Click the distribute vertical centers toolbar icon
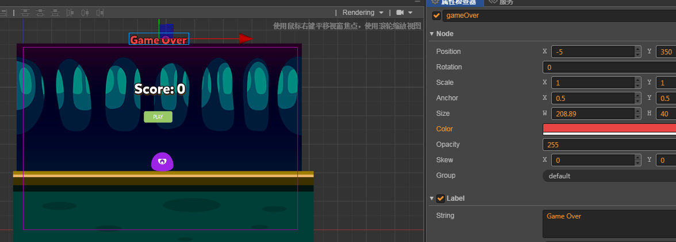Screen dimensions: 676x242 coord(40,13)
